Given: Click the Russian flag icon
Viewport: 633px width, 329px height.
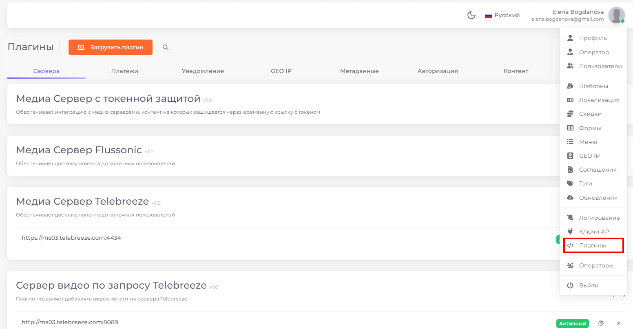Looking at the screenshot, I should (x=489, y=15).
